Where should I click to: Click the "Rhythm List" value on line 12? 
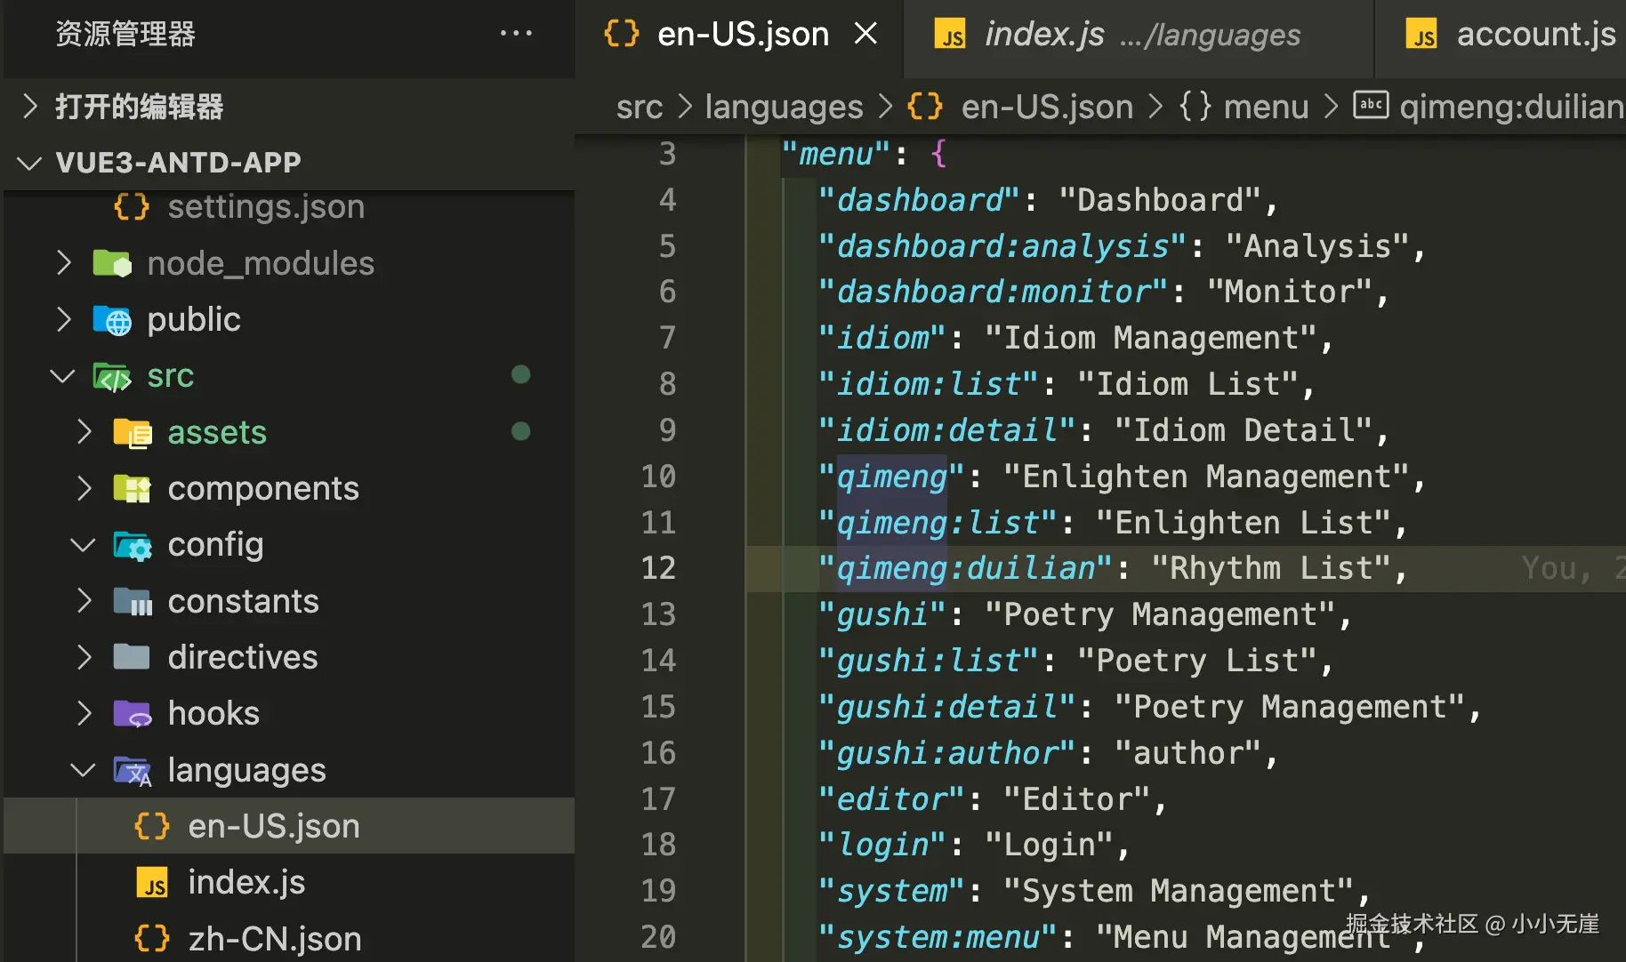tap(1270, 568)
